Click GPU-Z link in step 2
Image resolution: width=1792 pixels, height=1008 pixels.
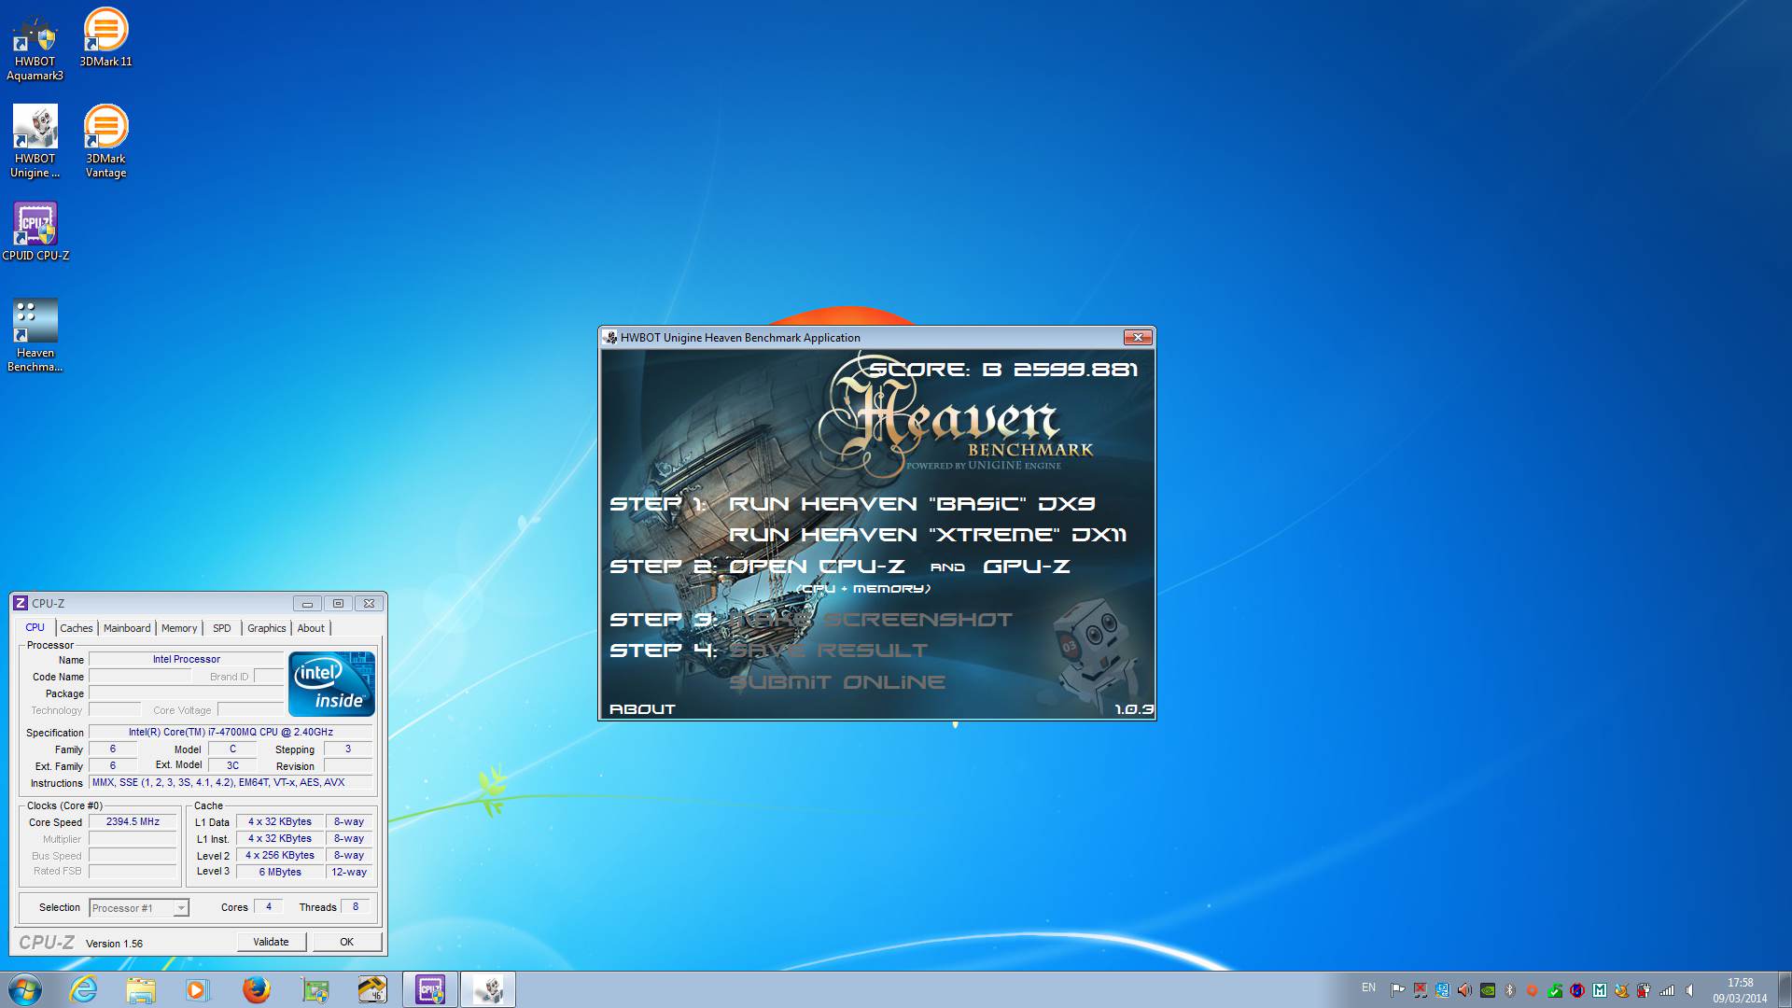[1027, 567]
